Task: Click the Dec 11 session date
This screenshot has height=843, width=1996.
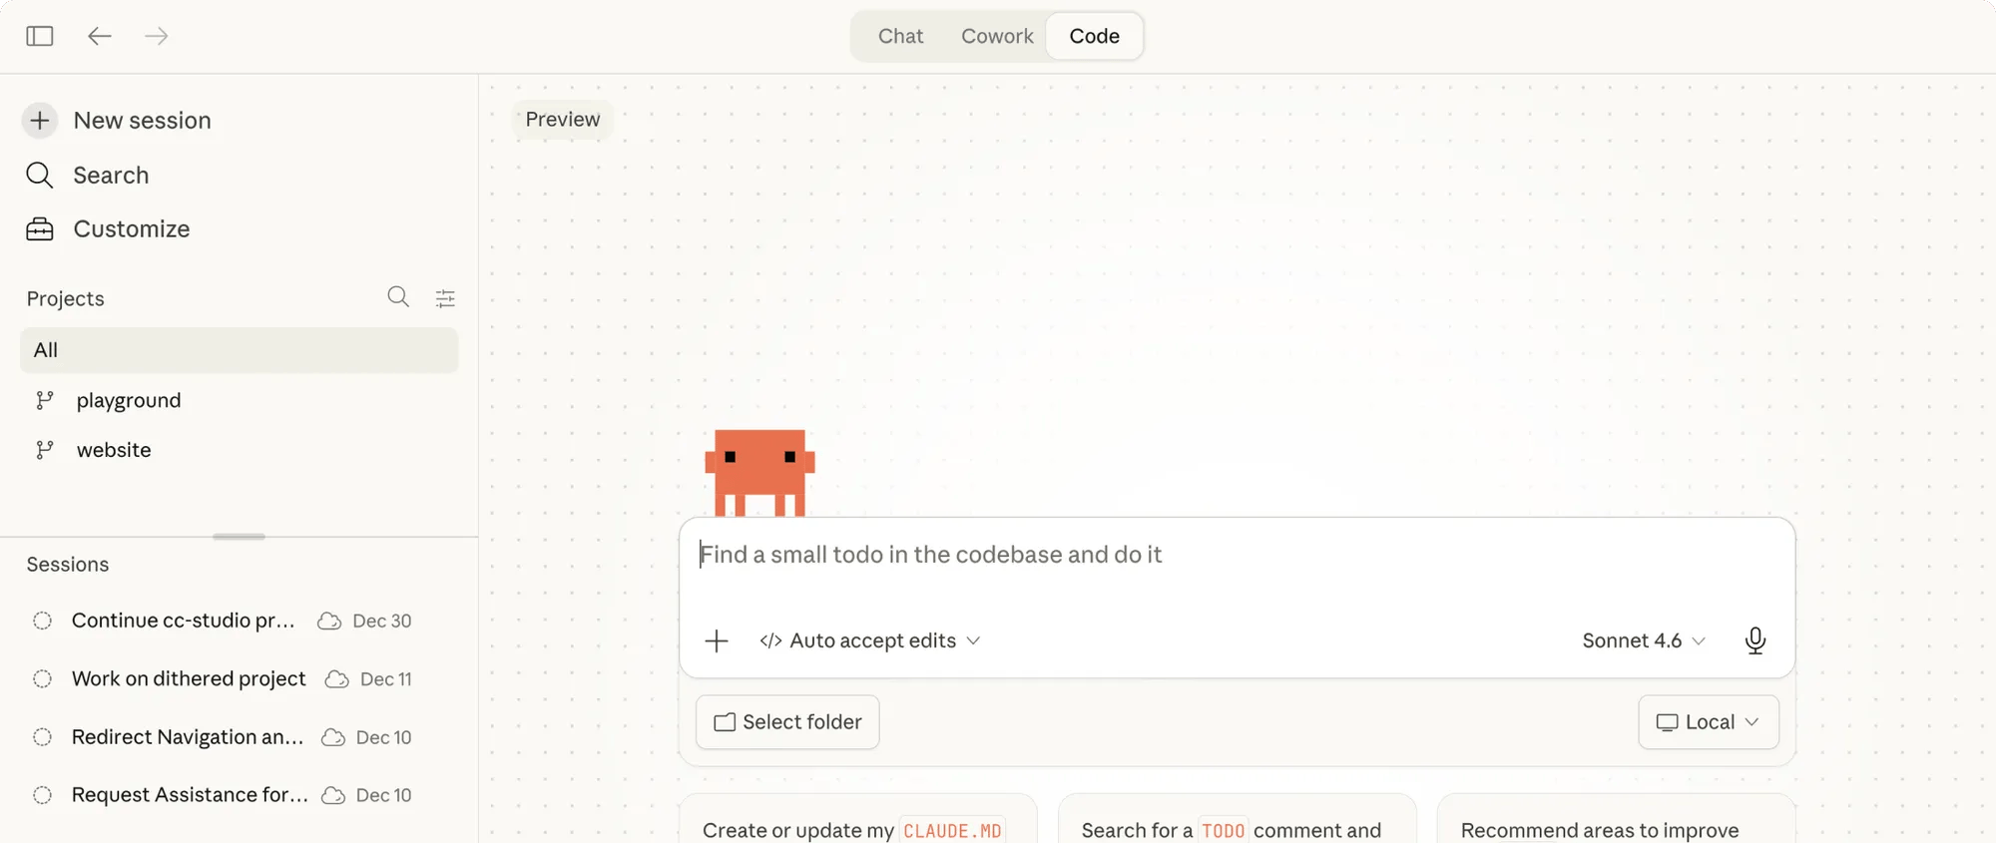Action: [386, 679]
